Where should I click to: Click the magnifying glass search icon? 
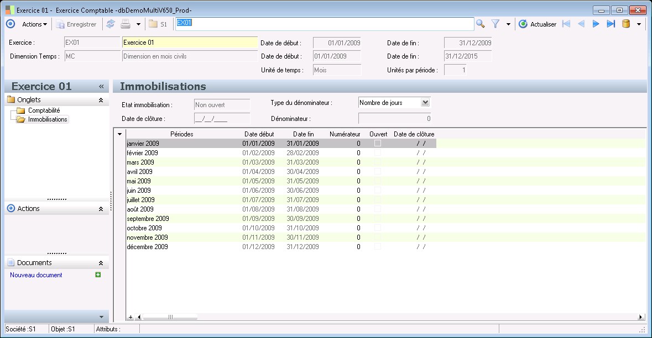pos(480,24)
